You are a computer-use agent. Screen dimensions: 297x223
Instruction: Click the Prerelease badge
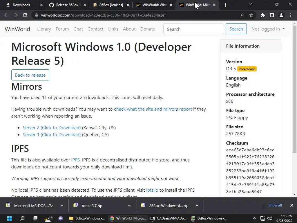pos(247,69)
